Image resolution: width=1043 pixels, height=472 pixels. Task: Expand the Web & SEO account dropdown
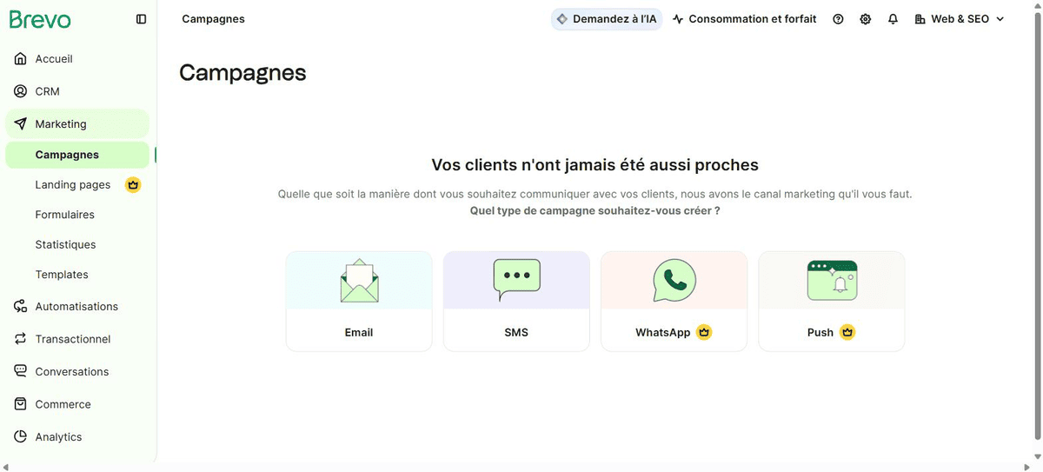[960, 19]
